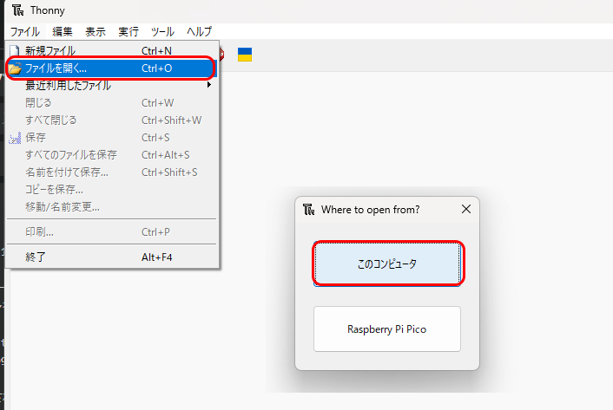Click the 終了 menu entry
613x410 pixels.
[112, 257]
